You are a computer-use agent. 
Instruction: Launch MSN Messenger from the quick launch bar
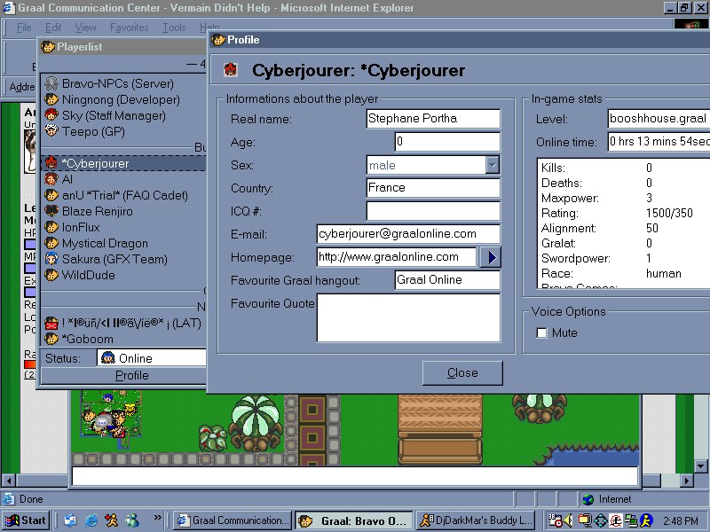(132, 520)
